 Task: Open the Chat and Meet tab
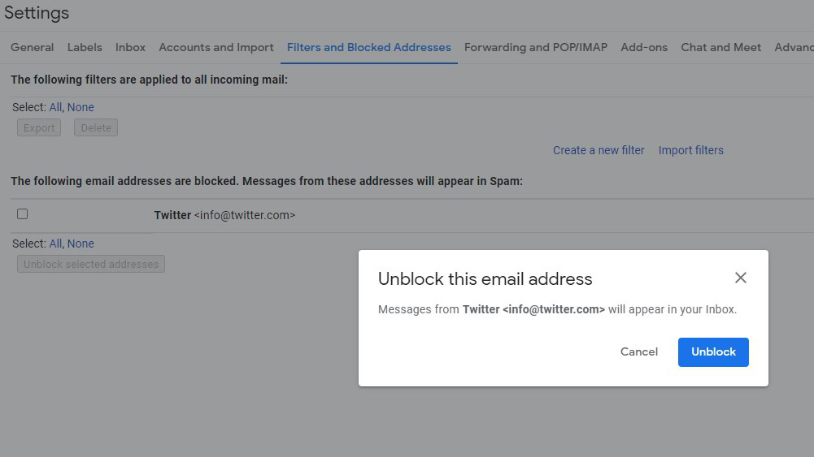click(x=720, y=47)
